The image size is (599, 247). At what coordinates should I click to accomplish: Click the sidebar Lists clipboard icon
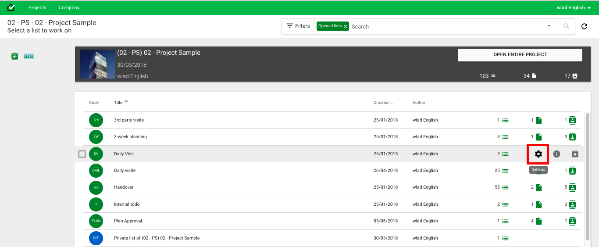(x=14, y=56)
